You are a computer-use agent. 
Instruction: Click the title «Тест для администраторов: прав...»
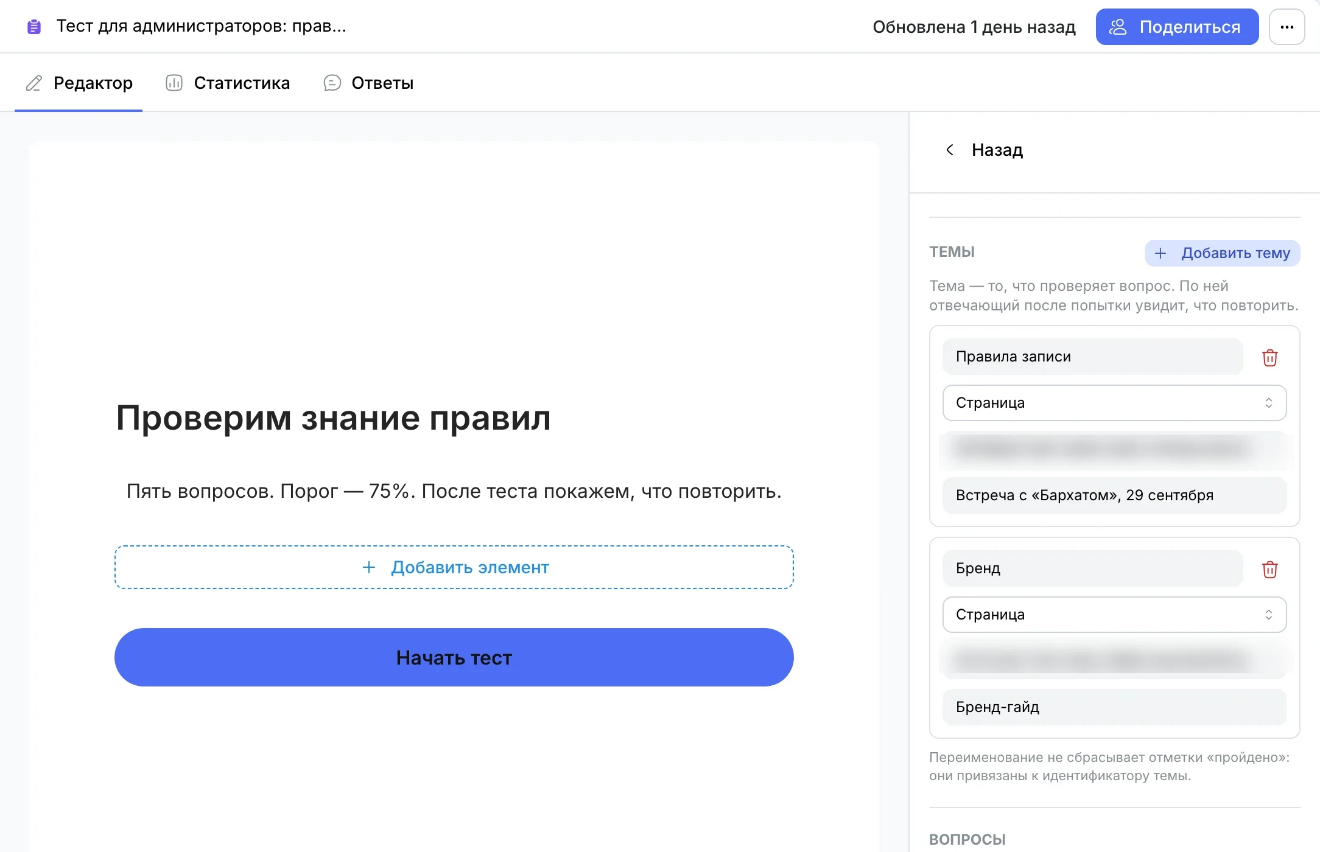(201, 26)
